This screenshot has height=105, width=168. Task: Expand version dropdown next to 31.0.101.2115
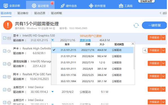tap(52, 40)
